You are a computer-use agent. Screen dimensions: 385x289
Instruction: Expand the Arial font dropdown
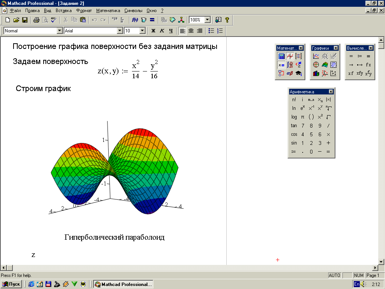120,31
